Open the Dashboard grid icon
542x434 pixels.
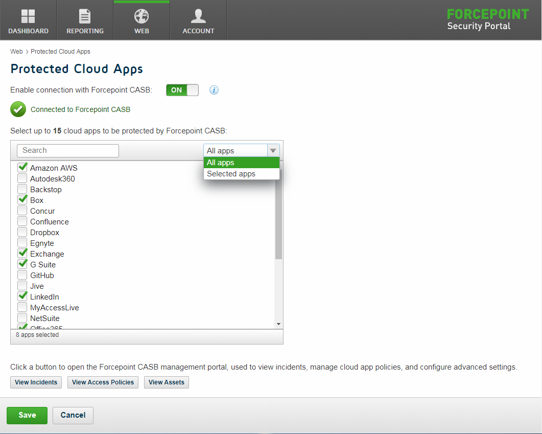point(28,16)
